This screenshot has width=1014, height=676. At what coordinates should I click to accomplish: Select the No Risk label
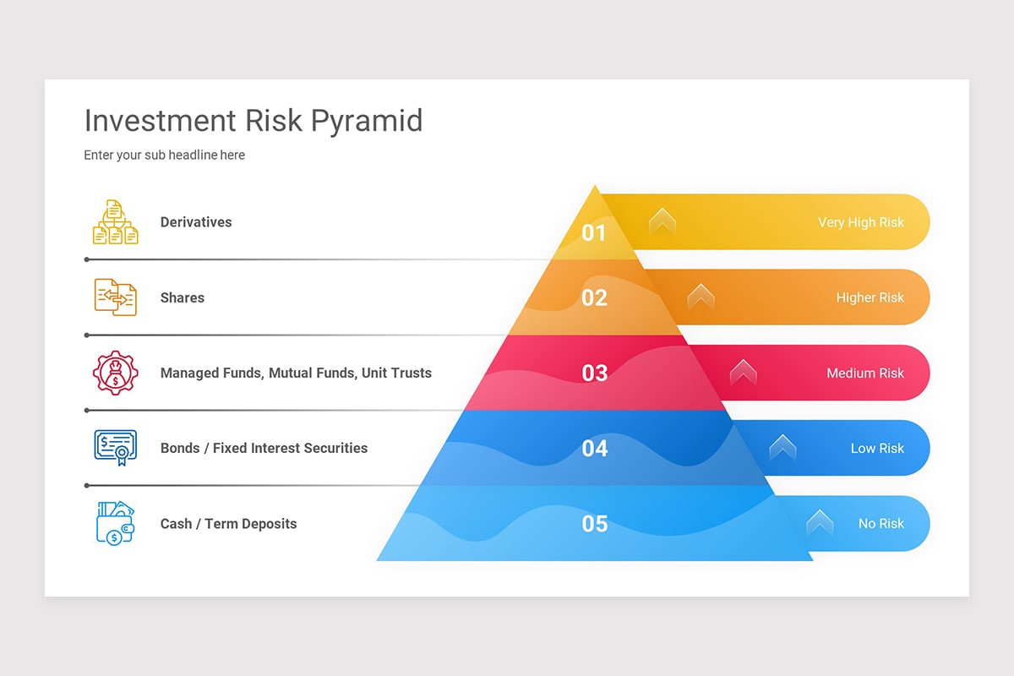[880, 524]
